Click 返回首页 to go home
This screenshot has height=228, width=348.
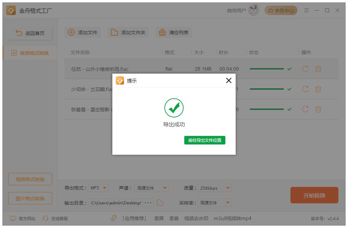pyautogui.click(x=30, y=32)
